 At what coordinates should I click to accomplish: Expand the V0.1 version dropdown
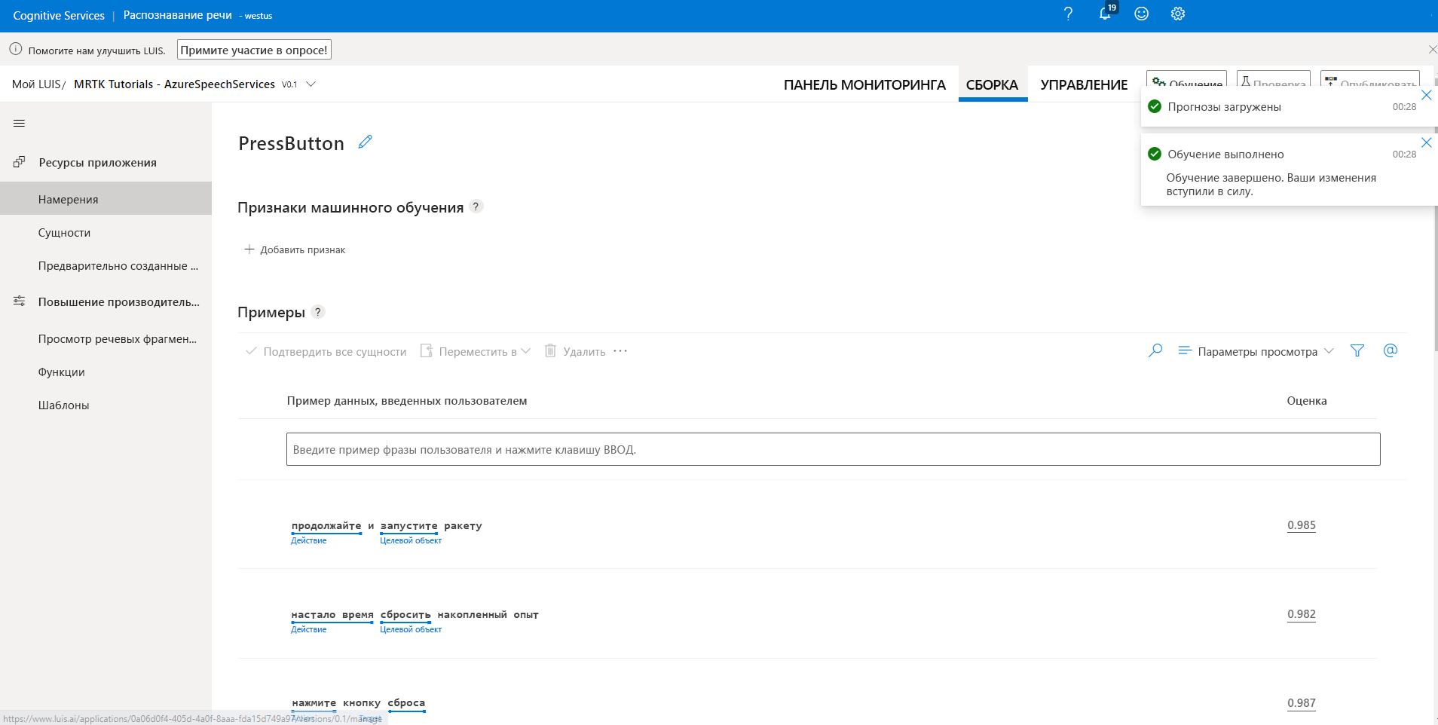(x=311, y=84)
